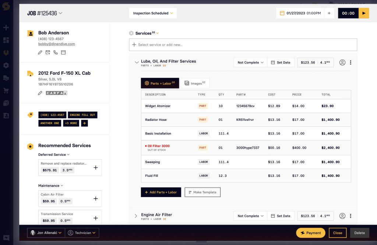
Task: Open the Technician role dropdown at bottom
Action: coord(82,233)
